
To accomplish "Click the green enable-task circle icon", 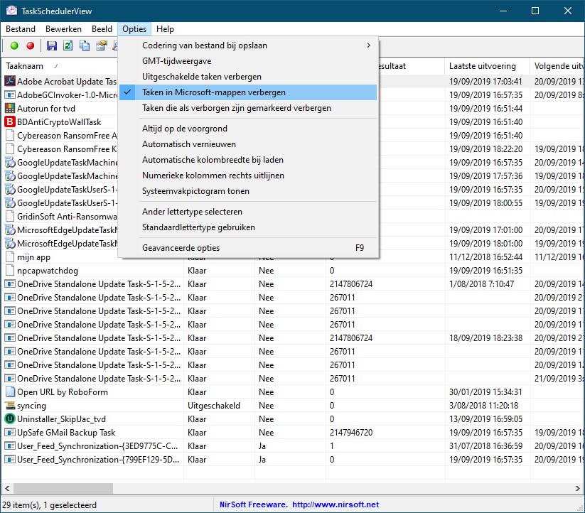I will [x=14, y=45].
